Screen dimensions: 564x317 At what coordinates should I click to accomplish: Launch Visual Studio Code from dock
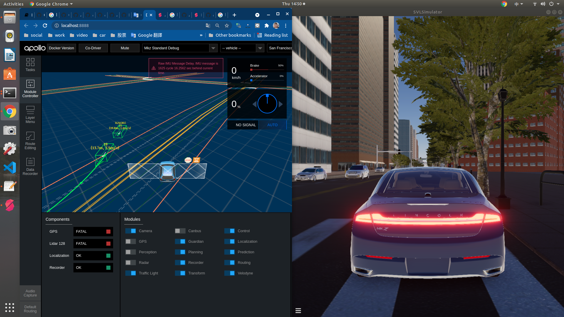(x=10, y=168)
